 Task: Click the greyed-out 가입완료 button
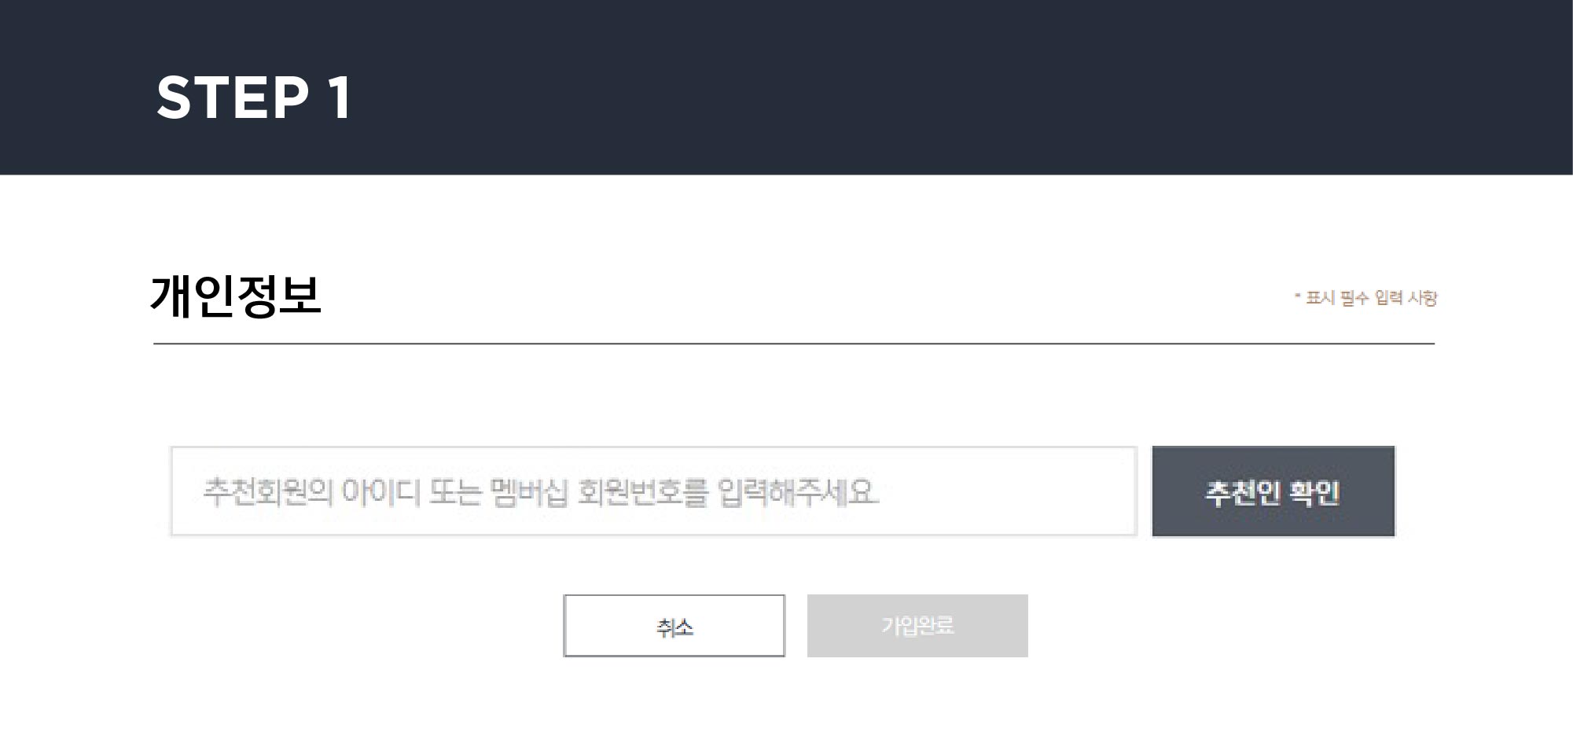(917, 626)
